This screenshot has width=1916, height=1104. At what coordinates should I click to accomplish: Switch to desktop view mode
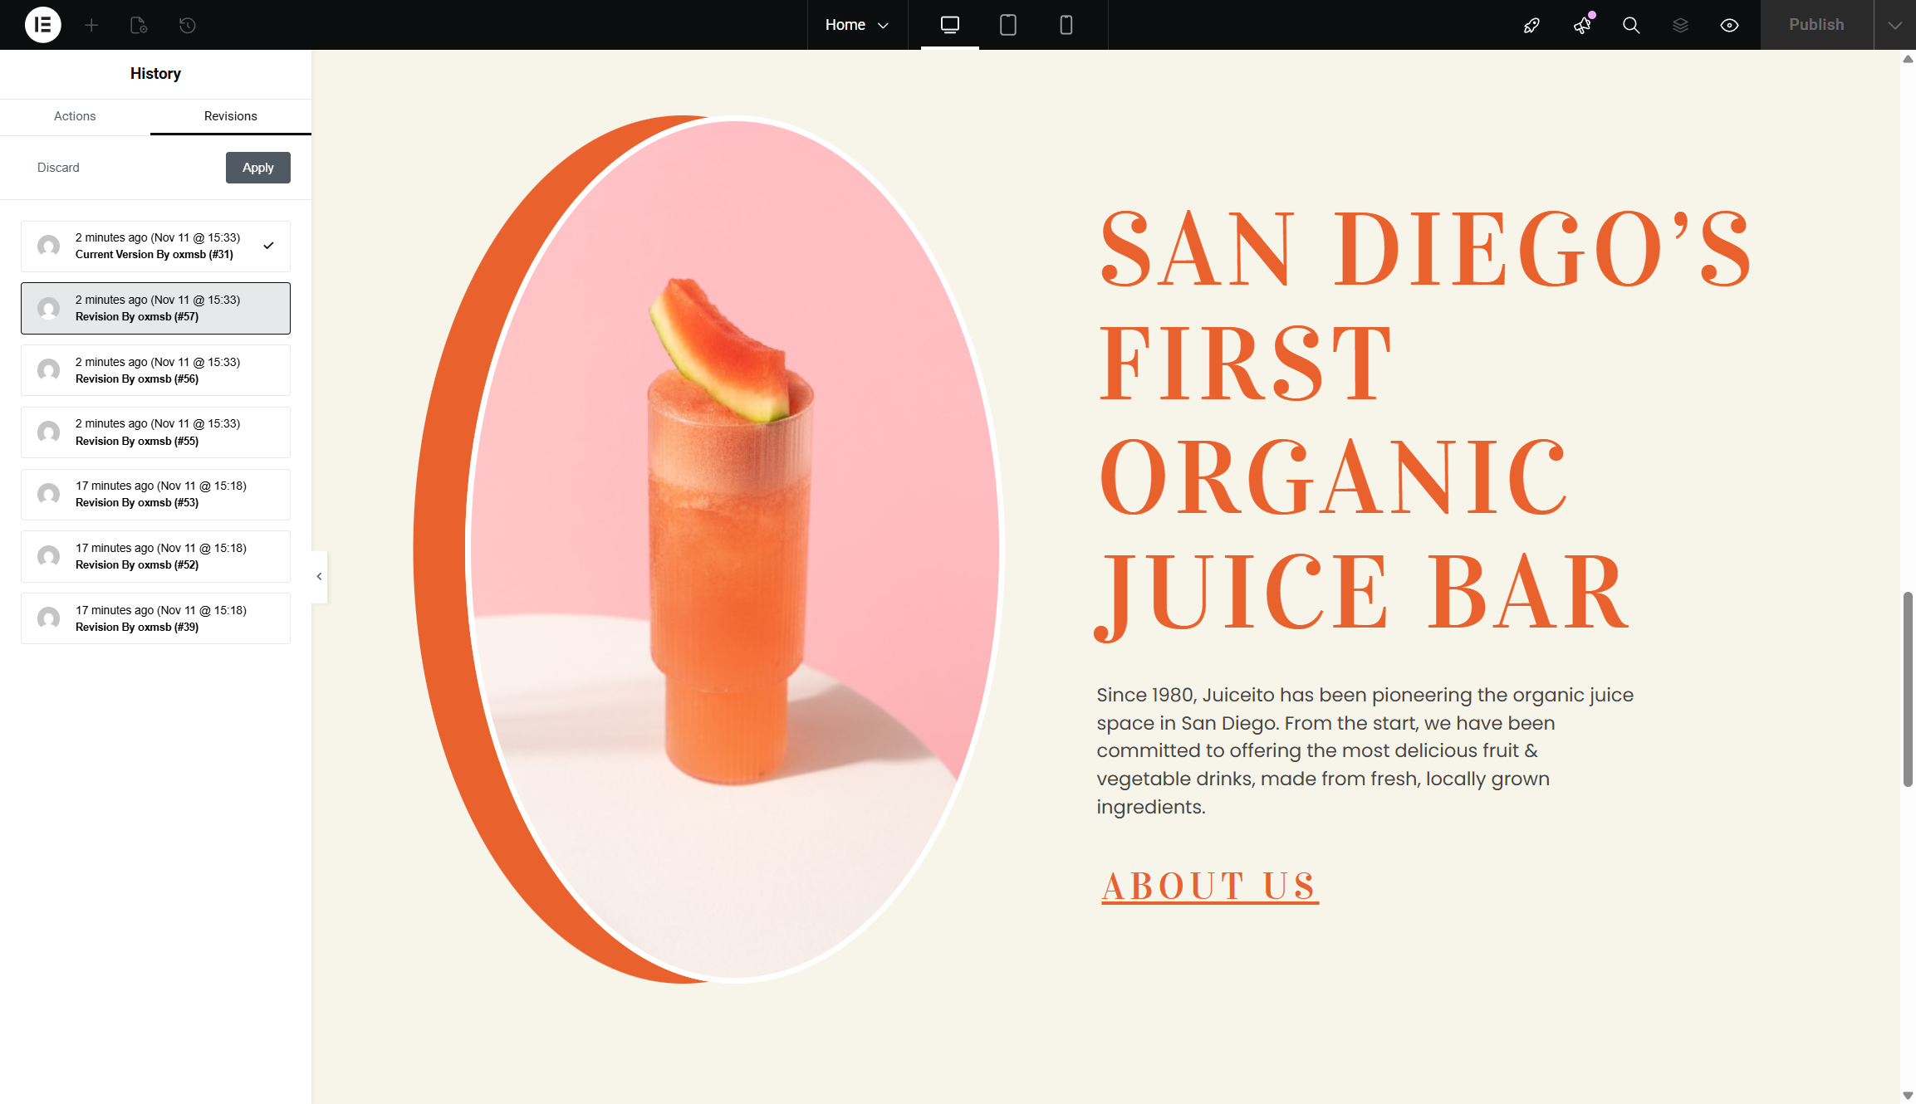[949, 25]
